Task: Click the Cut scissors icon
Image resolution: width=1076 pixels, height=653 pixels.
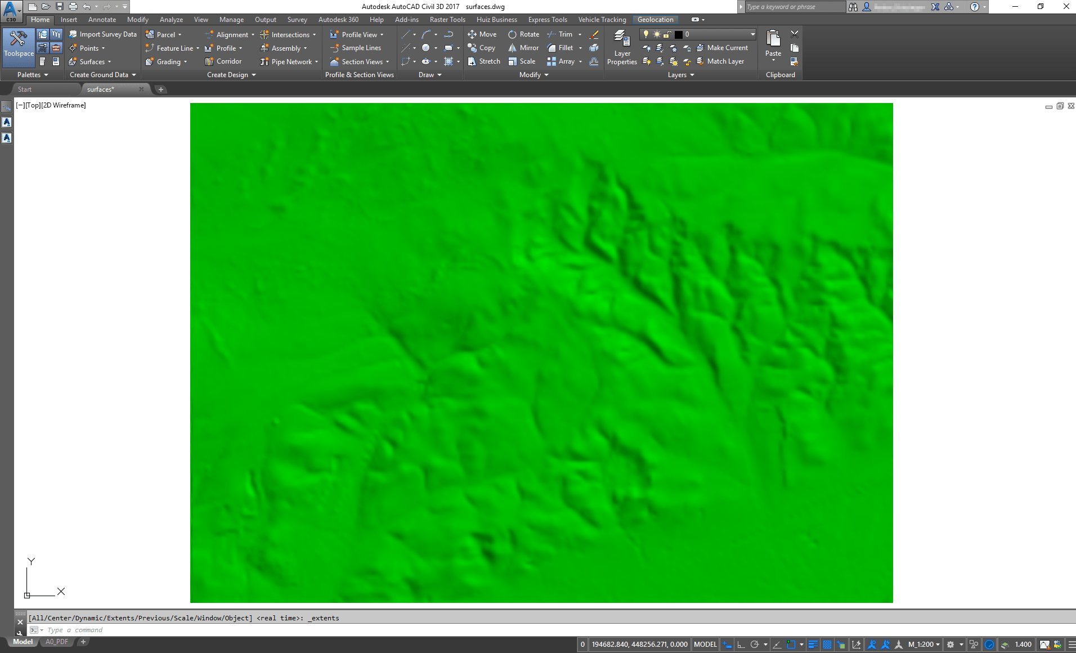Action: click(795, 34)
